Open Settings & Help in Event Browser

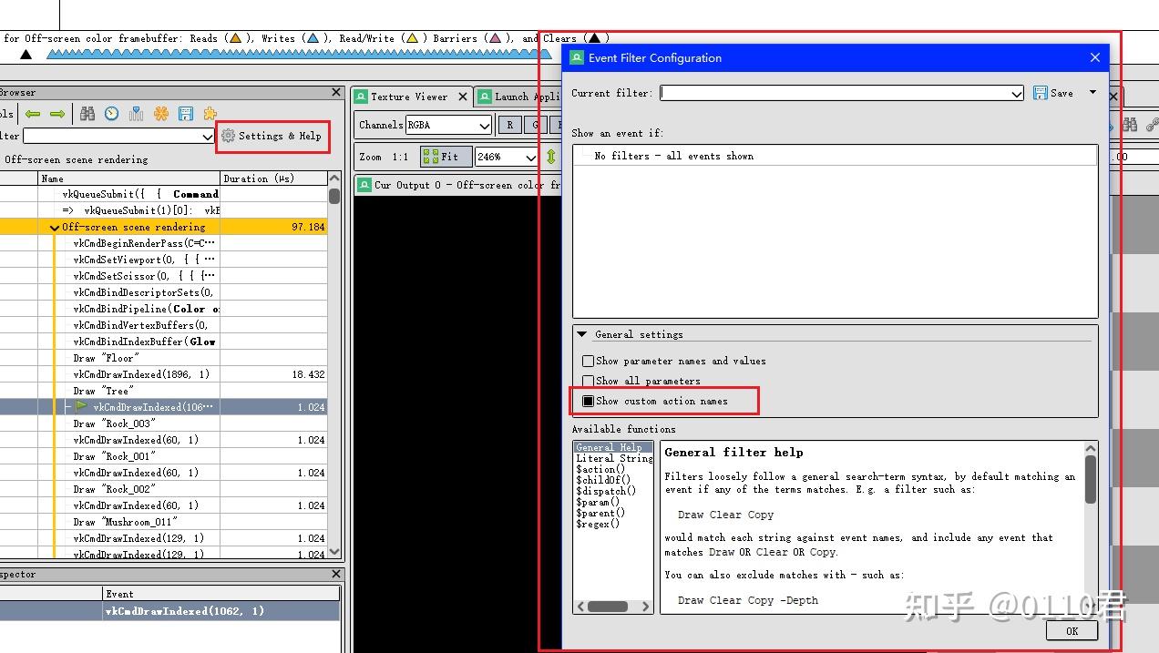point(272,136)
